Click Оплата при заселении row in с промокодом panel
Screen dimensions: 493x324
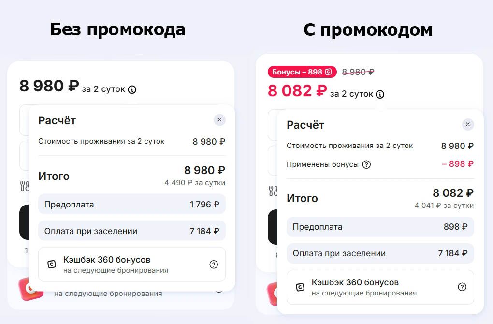click(x=380, y=253)
